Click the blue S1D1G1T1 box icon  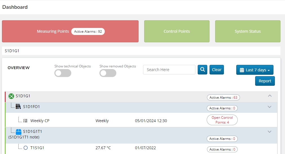[x=19, y=132]
